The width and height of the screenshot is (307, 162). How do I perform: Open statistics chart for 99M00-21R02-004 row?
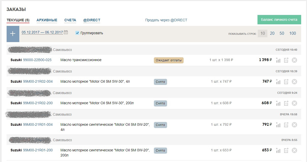(278, 82)
